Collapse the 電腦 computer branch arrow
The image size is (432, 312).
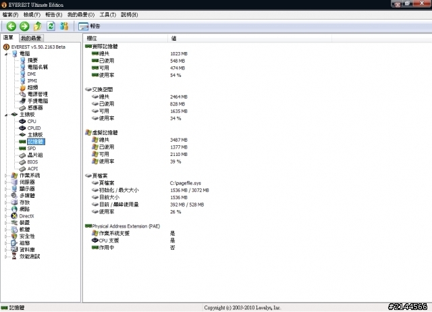[x=6, y=54]
